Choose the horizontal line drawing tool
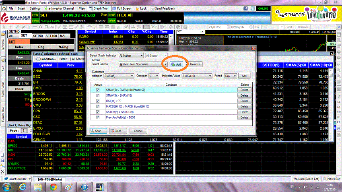 (35, 27)
